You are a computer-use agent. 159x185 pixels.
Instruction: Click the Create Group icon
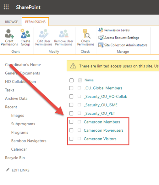click(x=25, y=34)
